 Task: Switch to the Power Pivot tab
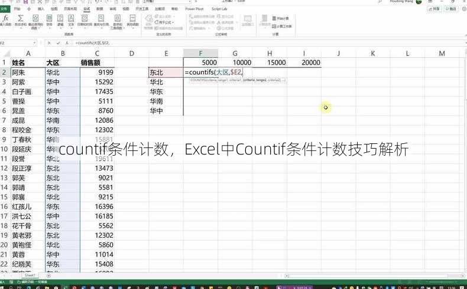tap(194, 9)
